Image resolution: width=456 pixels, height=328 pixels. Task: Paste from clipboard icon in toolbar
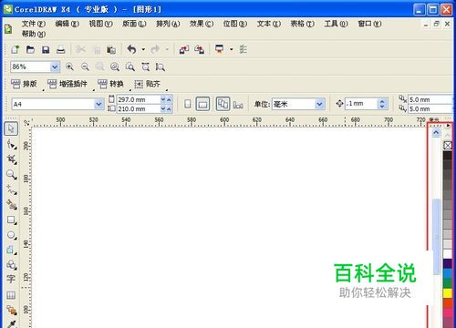click(x=111, y=49)
